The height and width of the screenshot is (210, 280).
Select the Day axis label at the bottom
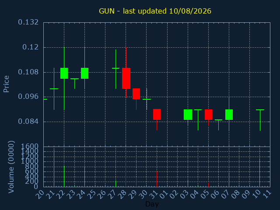click(152, 204)
